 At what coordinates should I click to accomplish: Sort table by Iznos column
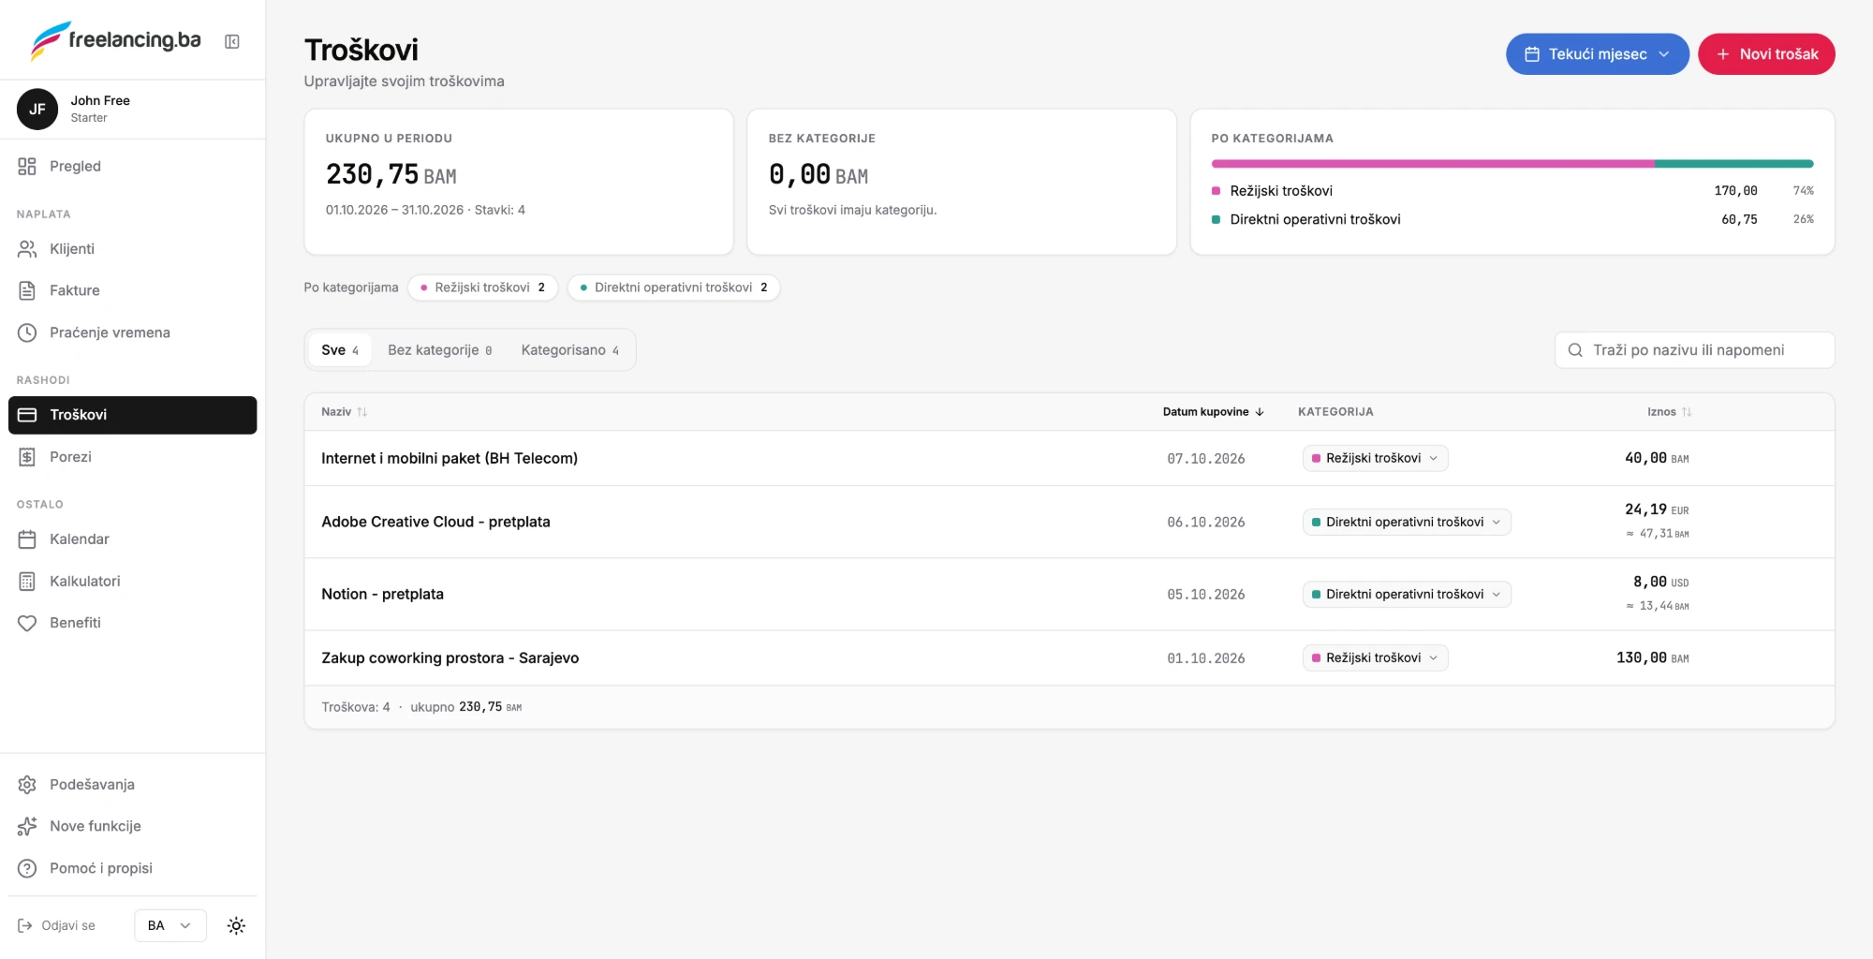click(x=1669, y=412)
